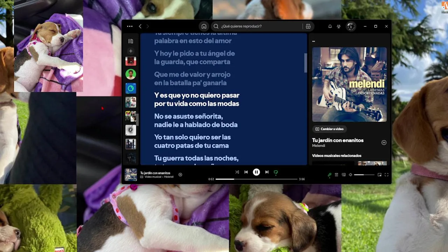Open the red cover playlist in sidebar
This screenshot has height=252, width=448.
[x=131, y=61]
